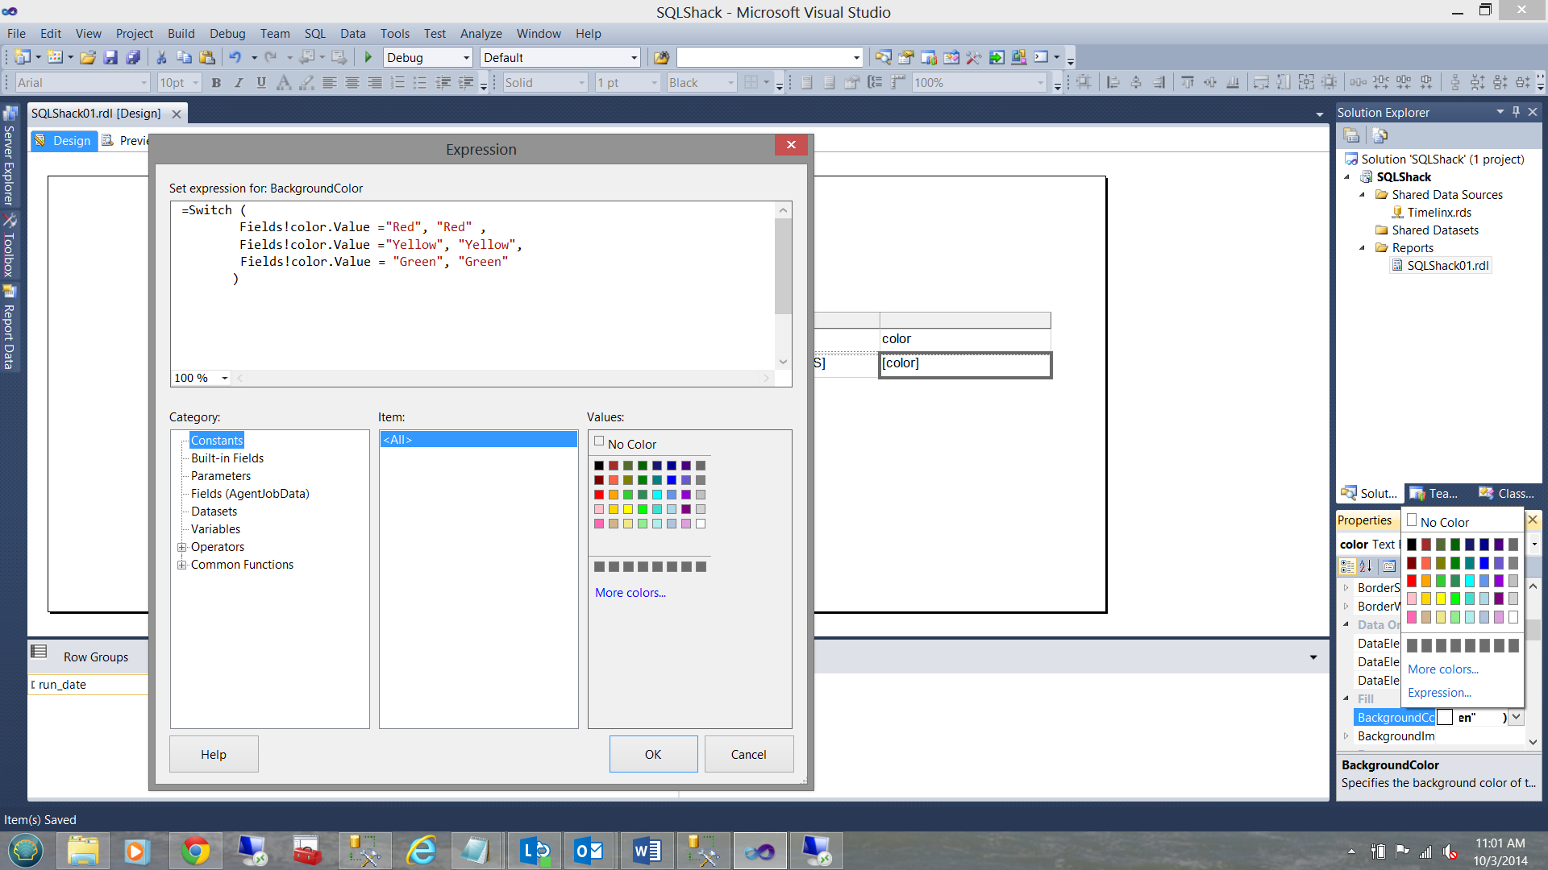Check No Color in Values list

pos(599,441)
